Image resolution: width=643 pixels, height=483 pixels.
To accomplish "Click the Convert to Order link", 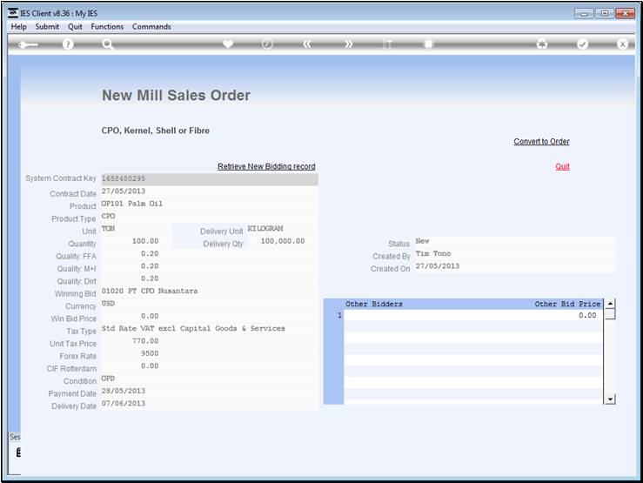I will coord(541,142).
